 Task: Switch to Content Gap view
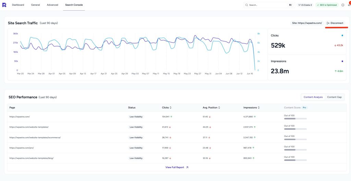[x=335, y=97]
